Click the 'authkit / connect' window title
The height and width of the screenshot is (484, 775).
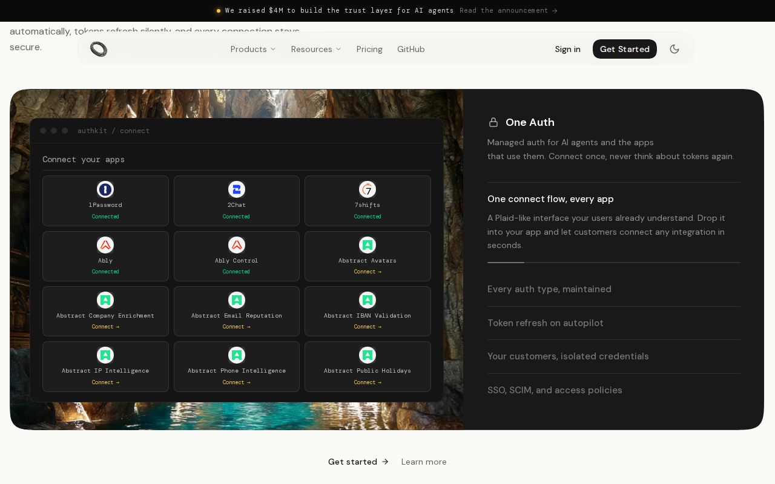click(x=113, y=131)
